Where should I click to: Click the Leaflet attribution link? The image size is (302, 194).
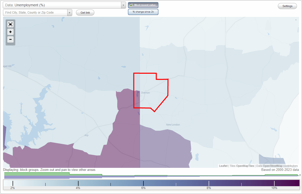[x=223, y=166]
